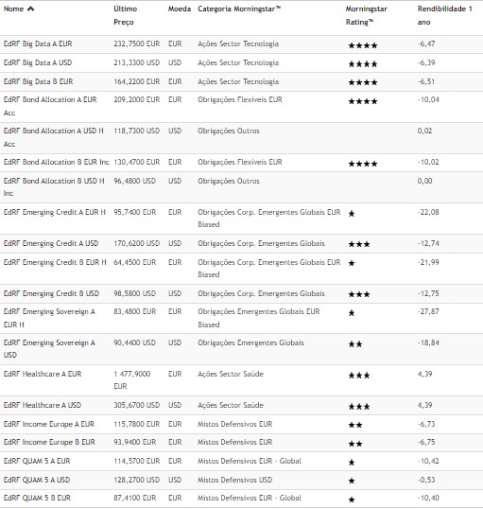This screenshot has height=509, width=483.
Task: Sort by the Último Preço column header
Action: (125, 15)
